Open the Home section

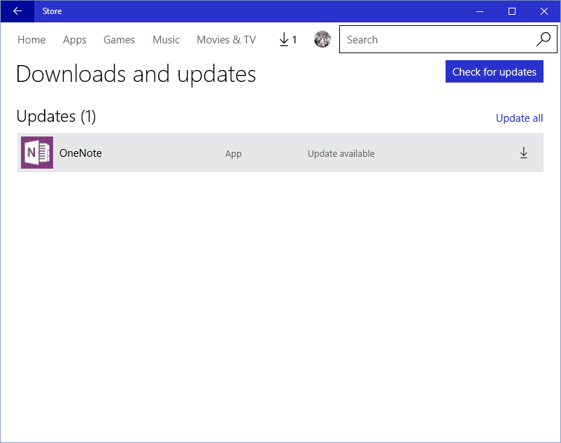[x=31, y=40]
